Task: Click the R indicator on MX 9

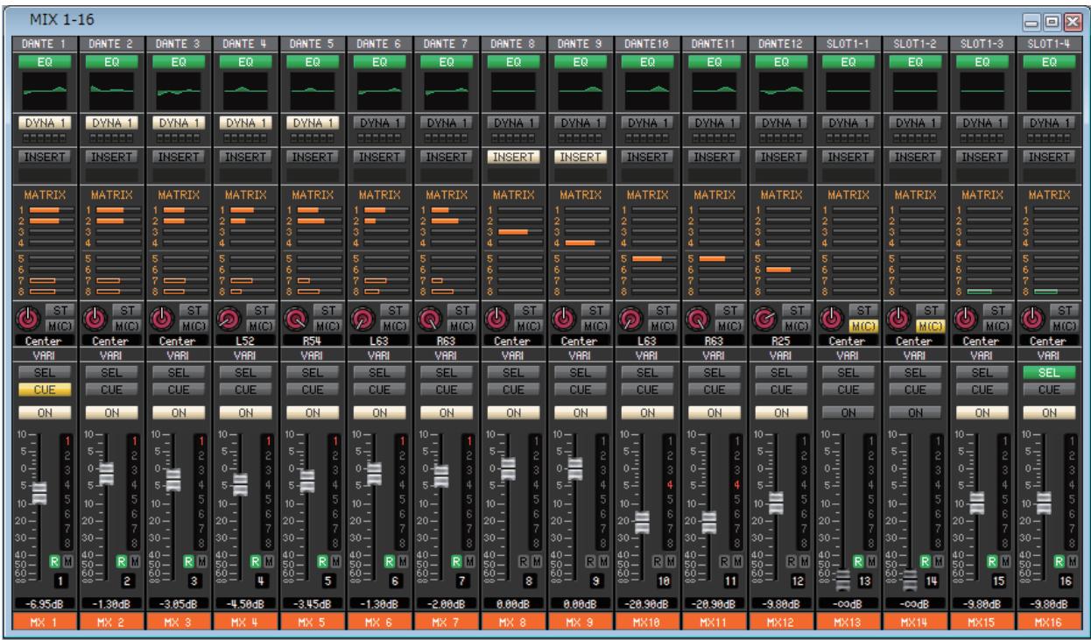Action: (x=588, y=559)
